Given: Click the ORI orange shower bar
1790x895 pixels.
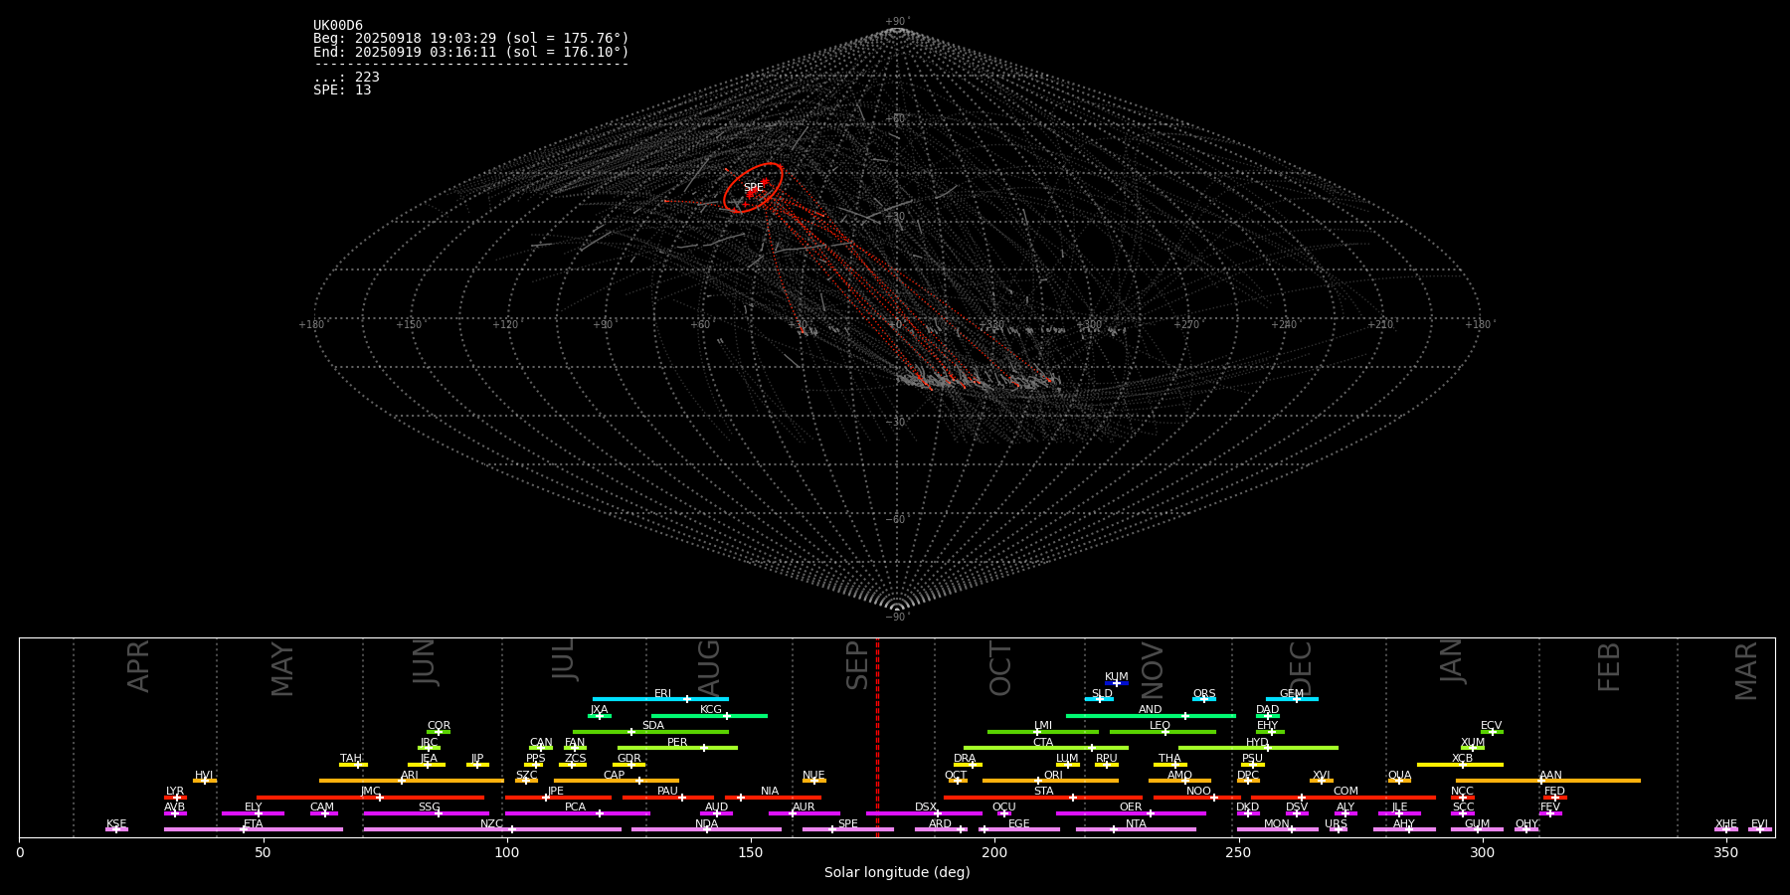Looking at the screenshot, I should click(x=1050, y=781).
